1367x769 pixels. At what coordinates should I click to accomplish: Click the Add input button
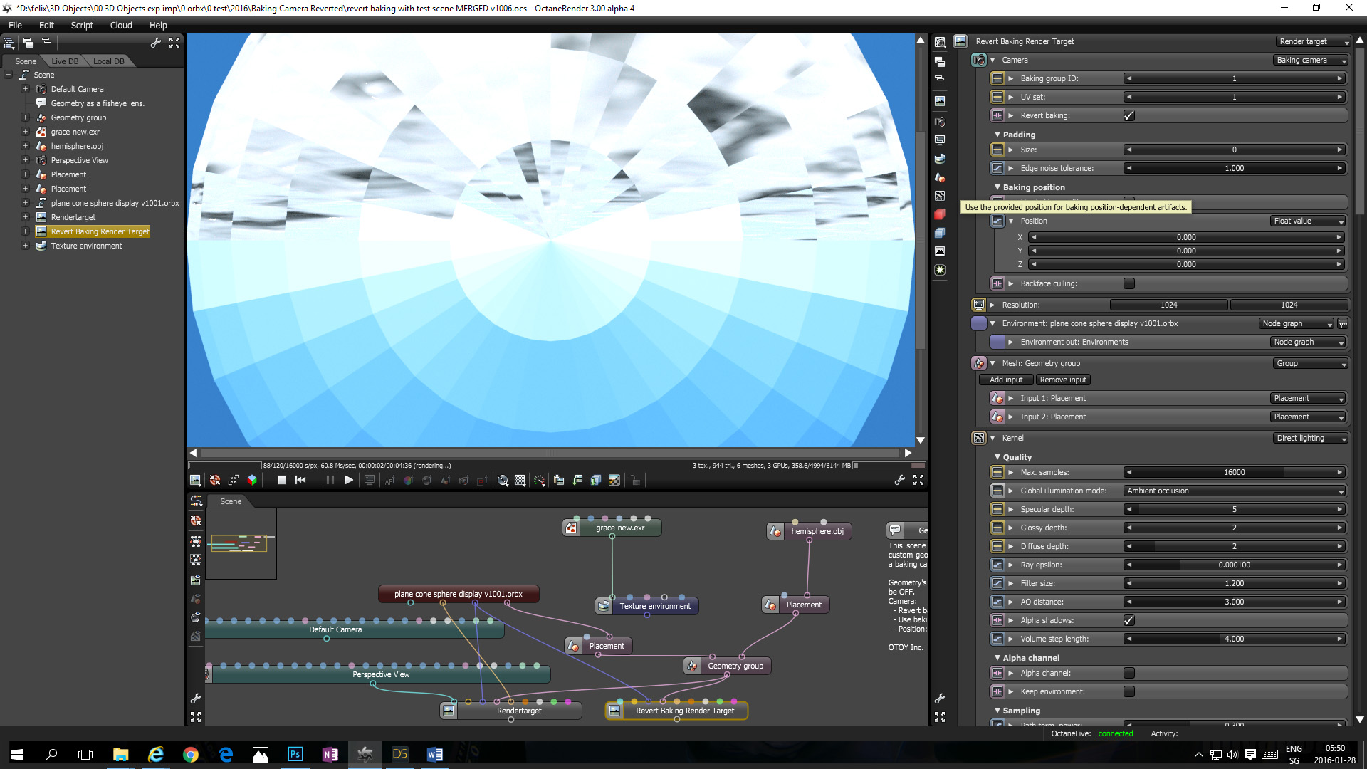(x=1005, y=380)
